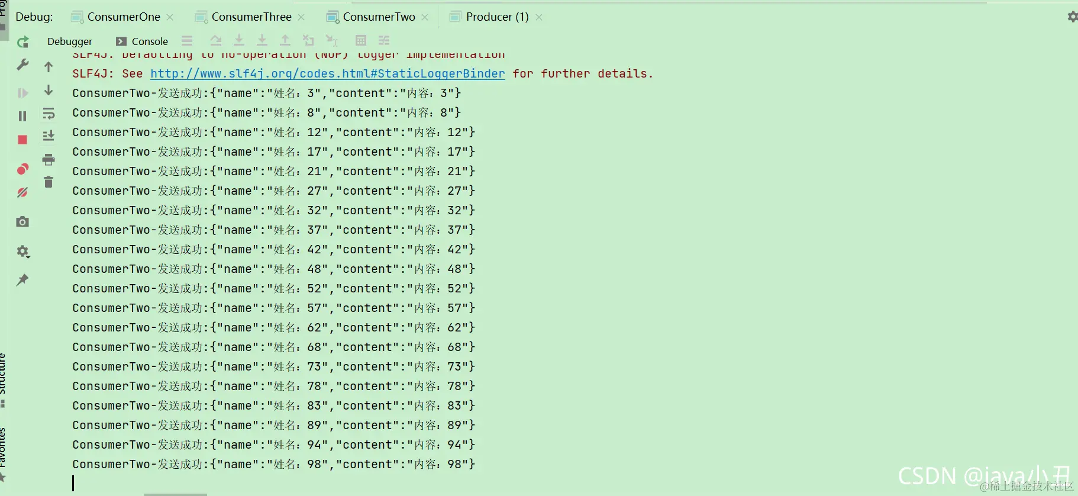This screenshot has width=1078, height=496.
Task: Switch to the Console tab
Action: pyautogui.click(x=142, y=41)
